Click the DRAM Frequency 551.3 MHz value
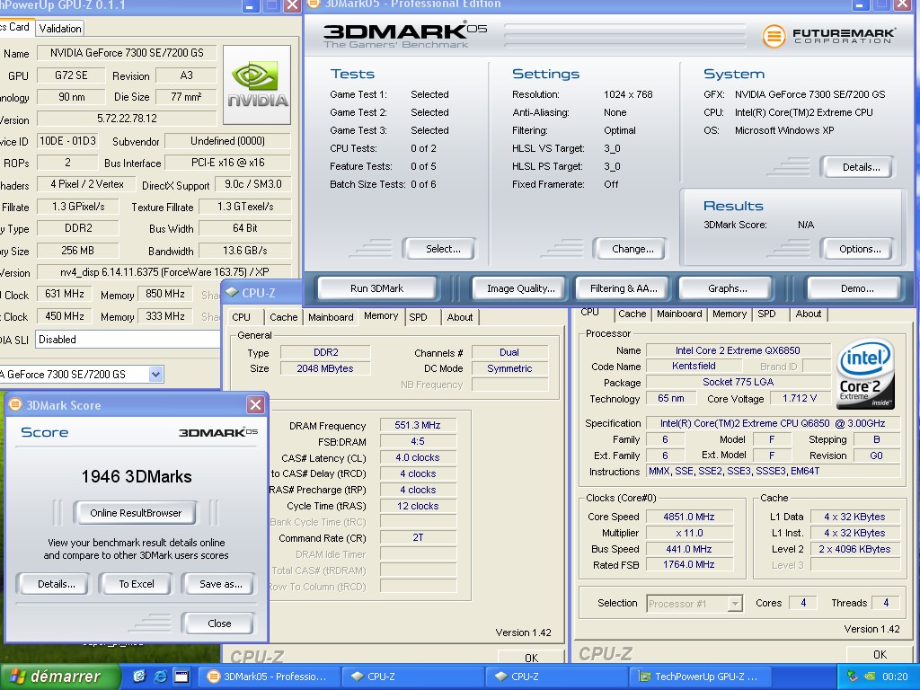Image resolution: width=920 pixels, height=690 pixels. [418, 425]
